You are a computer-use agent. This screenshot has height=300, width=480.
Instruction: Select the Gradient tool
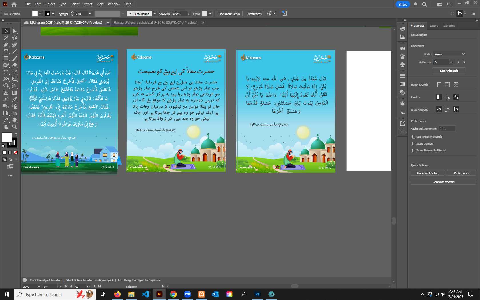point(15,93)
